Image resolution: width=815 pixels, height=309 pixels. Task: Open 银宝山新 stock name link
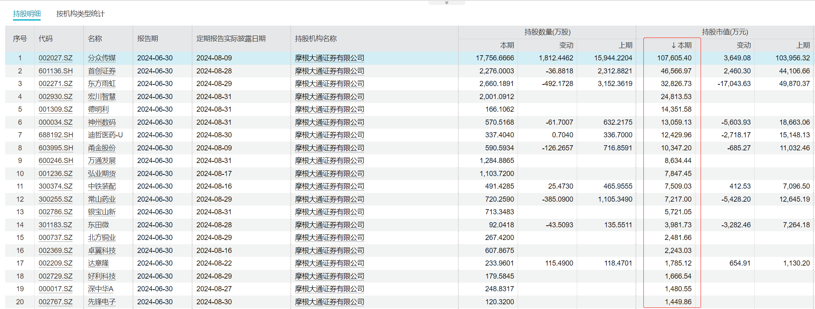pyautogui.click(x=102, y=212)
